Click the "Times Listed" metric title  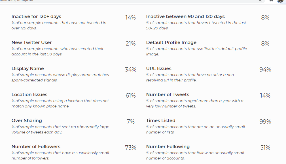[161, 121]
